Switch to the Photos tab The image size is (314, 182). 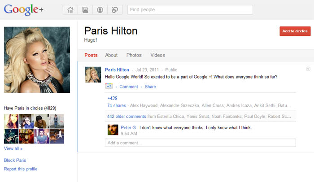[x=134, y=55]
